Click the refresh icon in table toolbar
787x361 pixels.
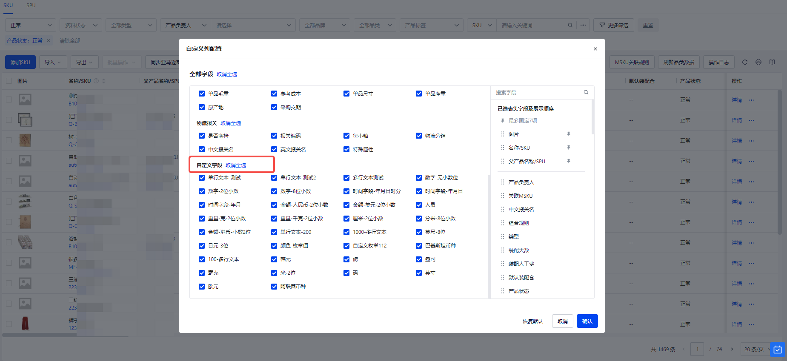[745, 62]
